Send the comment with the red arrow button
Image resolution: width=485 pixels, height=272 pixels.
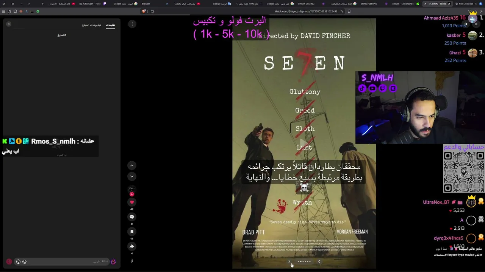pyautogui.click(x=9, y=261)
